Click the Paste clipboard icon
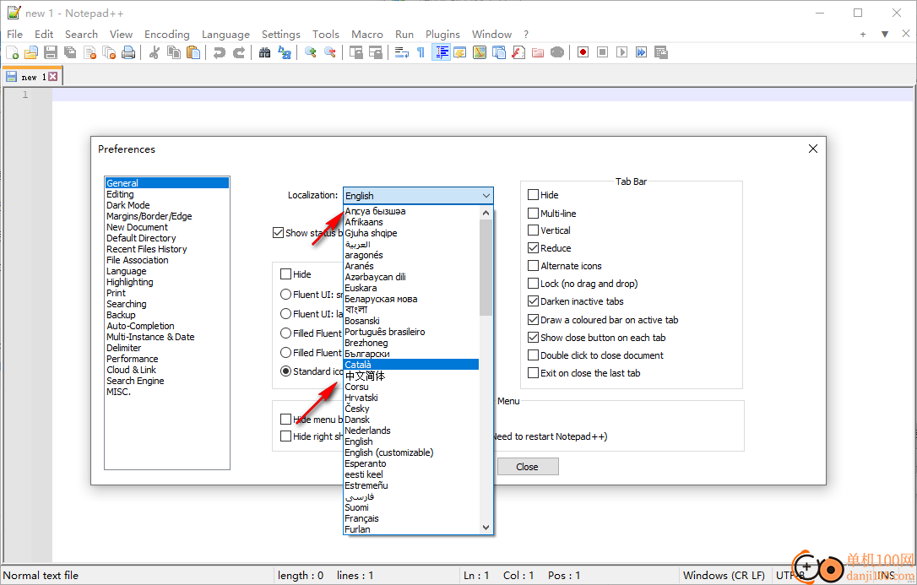Viewport: 917px width, 585px height. [193, 52]
